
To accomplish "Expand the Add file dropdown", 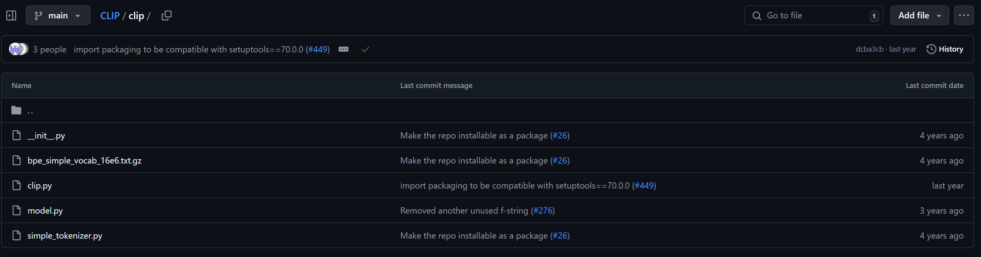I will [919, 16].
